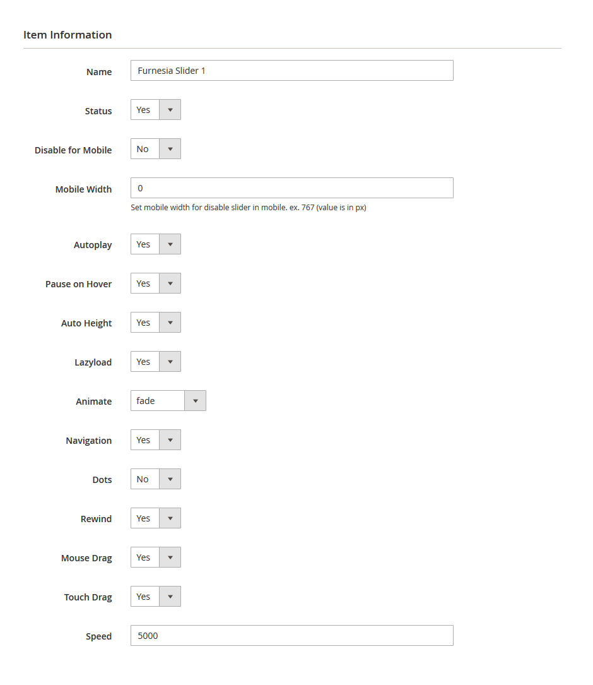The height and width of the screenshot is (685, 593).
Task: Expand the Lazyload dropdown
Action: tap(155, 362)
